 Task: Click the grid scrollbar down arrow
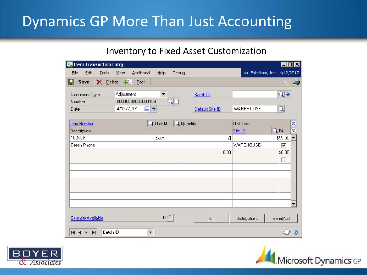294,204
